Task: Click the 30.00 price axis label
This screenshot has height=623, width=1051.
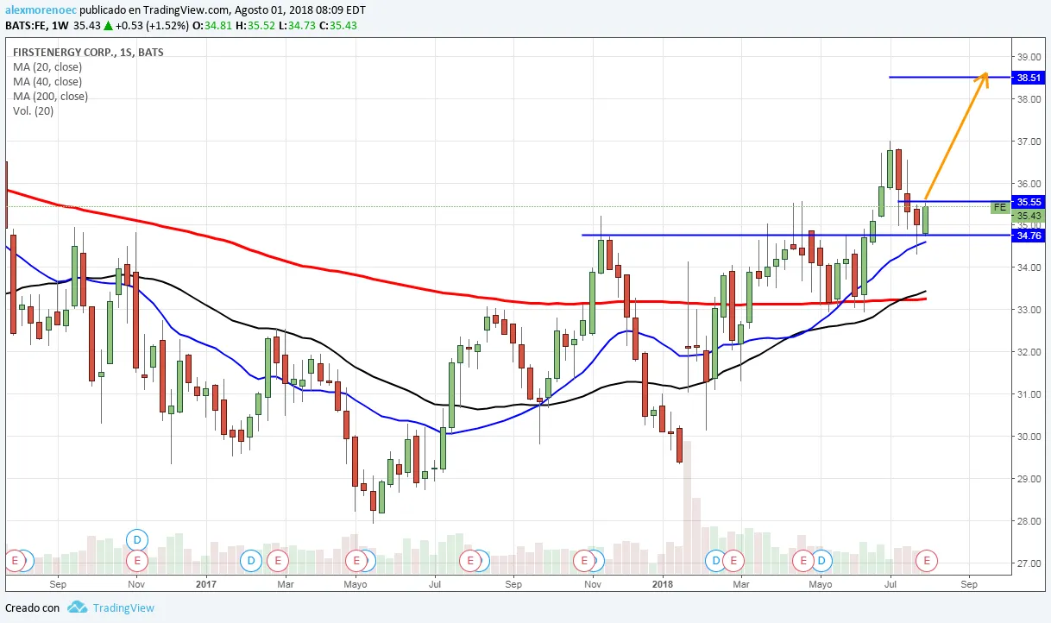Action: click(1030, 437)
